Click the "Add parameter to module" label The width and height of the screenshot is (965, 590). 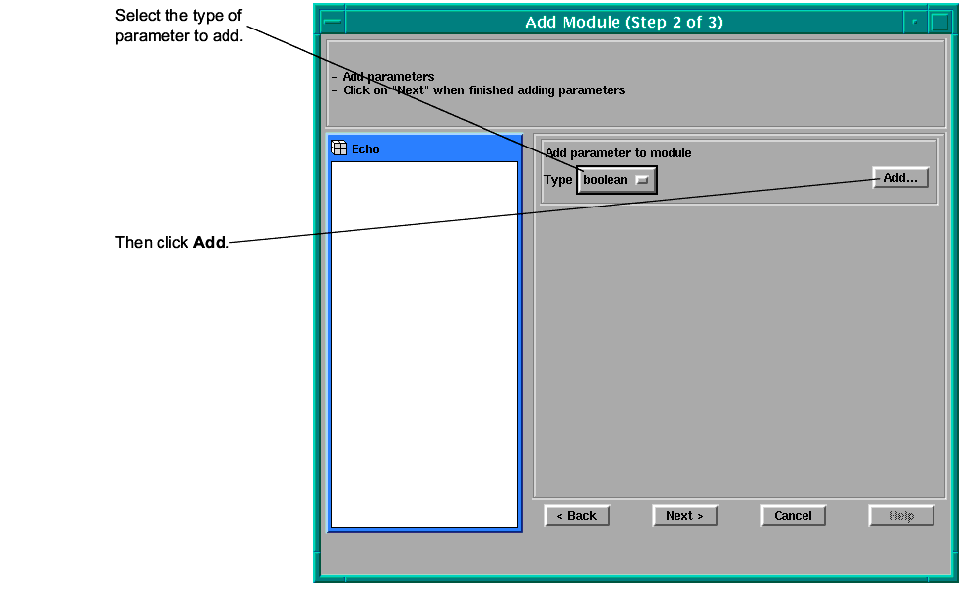(x=618, y=153)
